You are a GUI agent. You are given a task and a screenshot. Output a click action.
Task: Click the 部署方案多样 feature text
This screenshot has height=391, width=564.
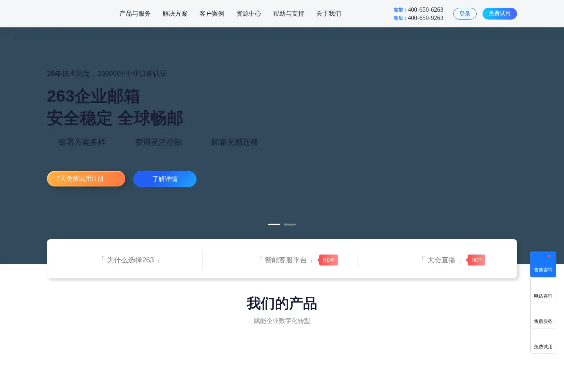point(82,142)
